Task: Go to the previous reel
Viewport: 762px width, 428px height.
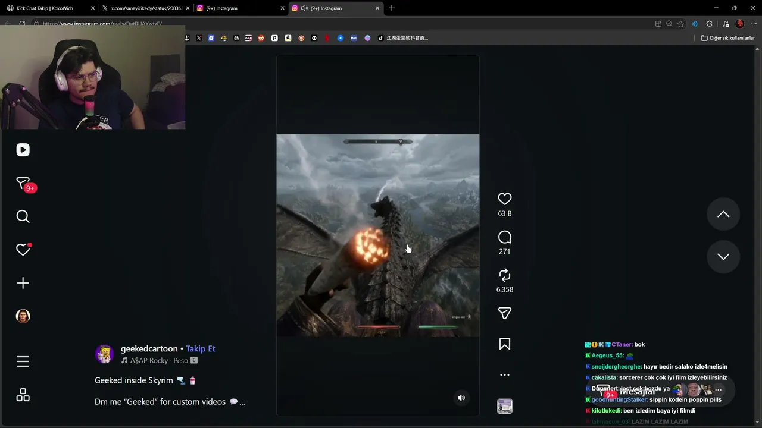Action: coord(723,214)
